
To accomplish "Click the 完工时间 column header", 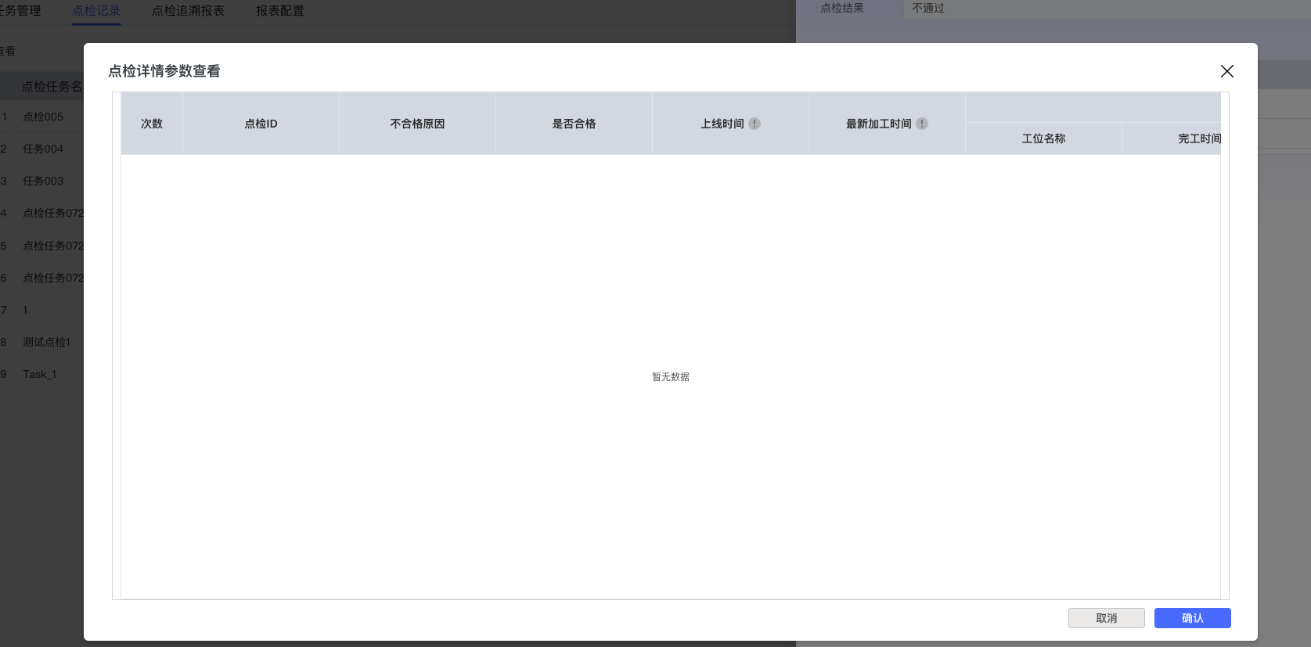I will [1172, 138].
